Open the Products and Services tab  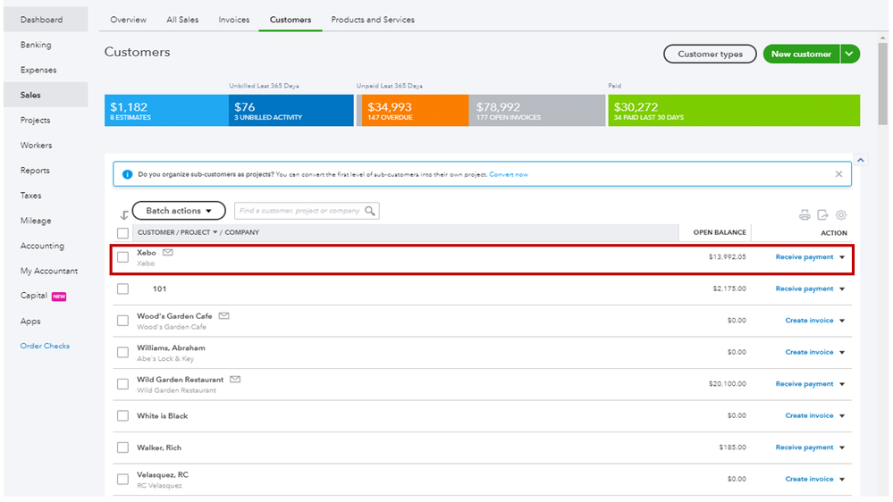pos(373,20)
